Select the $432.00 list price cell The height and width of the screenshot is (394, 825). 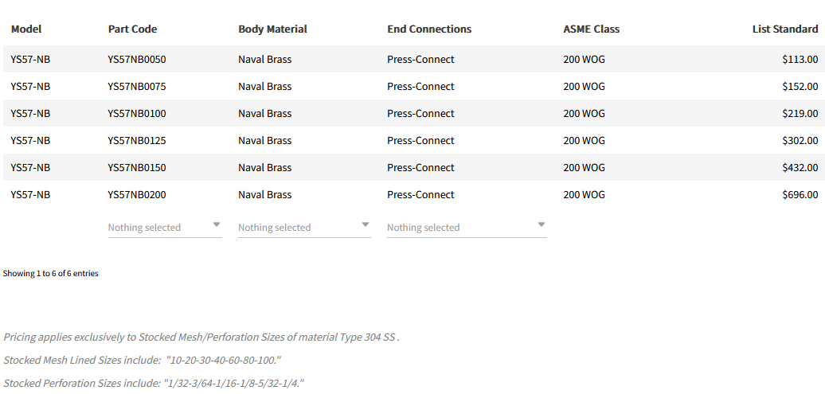point(800,168)
